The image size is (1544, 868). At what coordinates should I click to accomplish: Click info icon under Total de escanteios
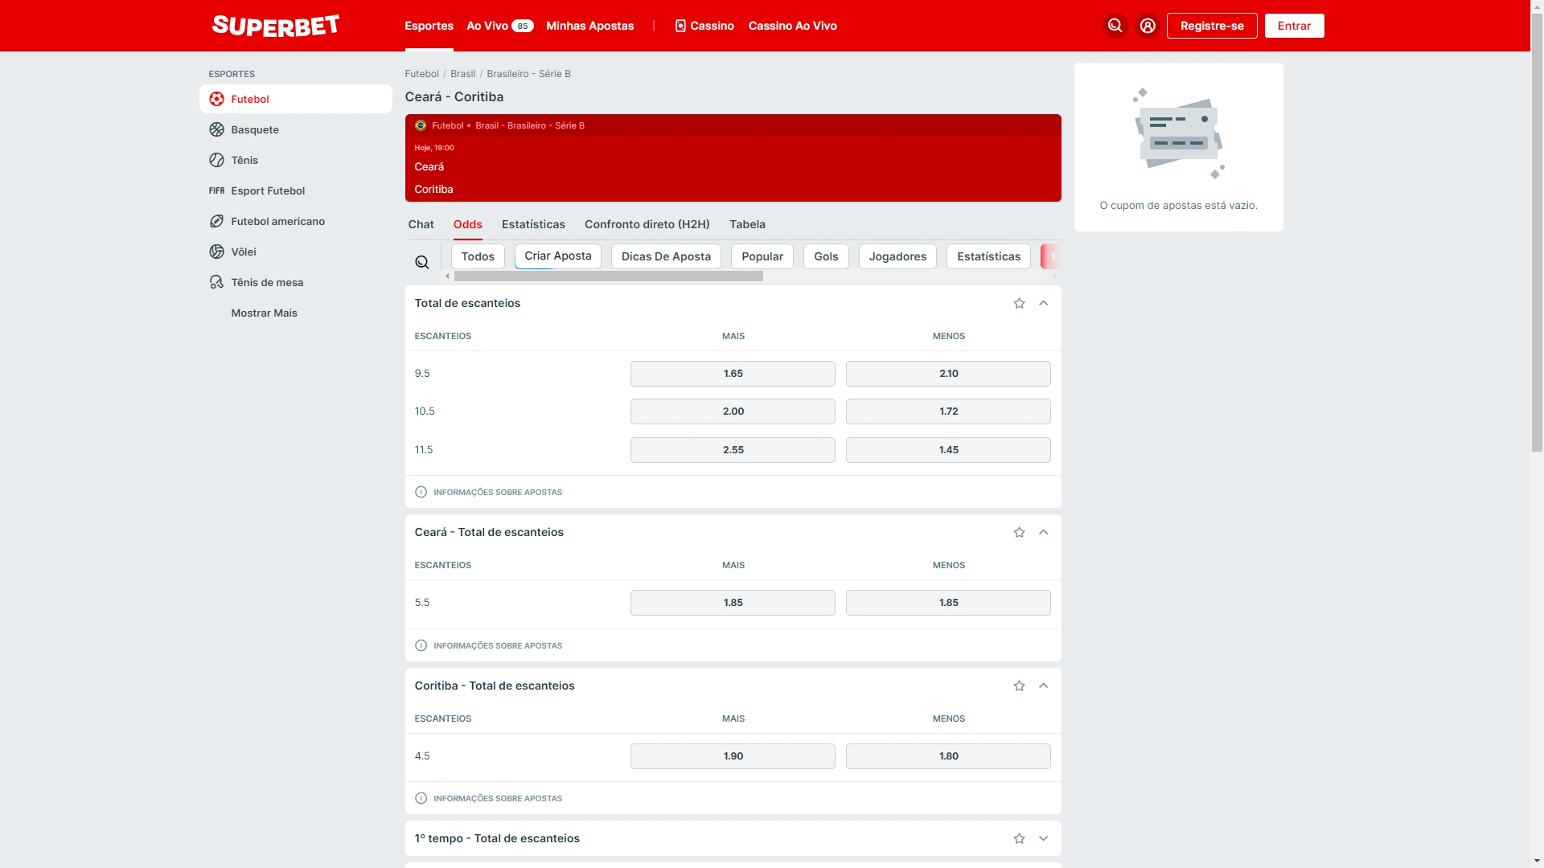point(421,492)
